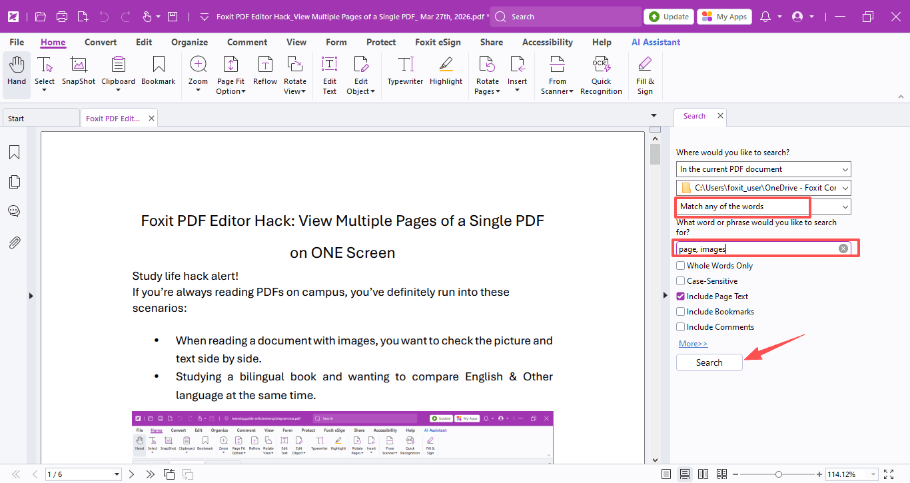
Task: Open the user account menu
Action: [797, 17]
